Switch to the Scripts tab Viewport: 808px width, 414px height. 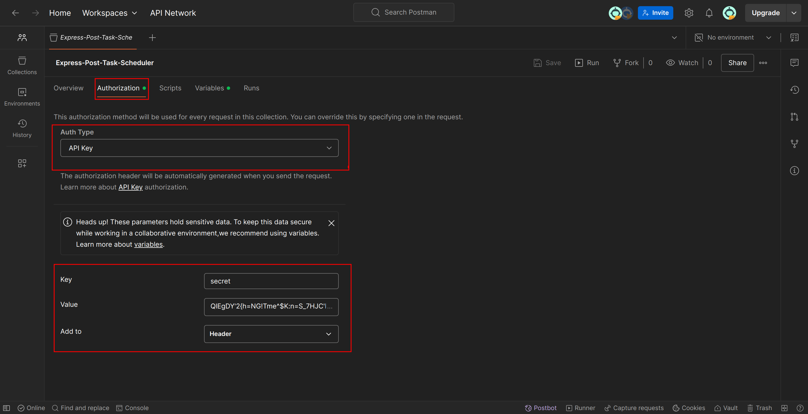(170, 88)
